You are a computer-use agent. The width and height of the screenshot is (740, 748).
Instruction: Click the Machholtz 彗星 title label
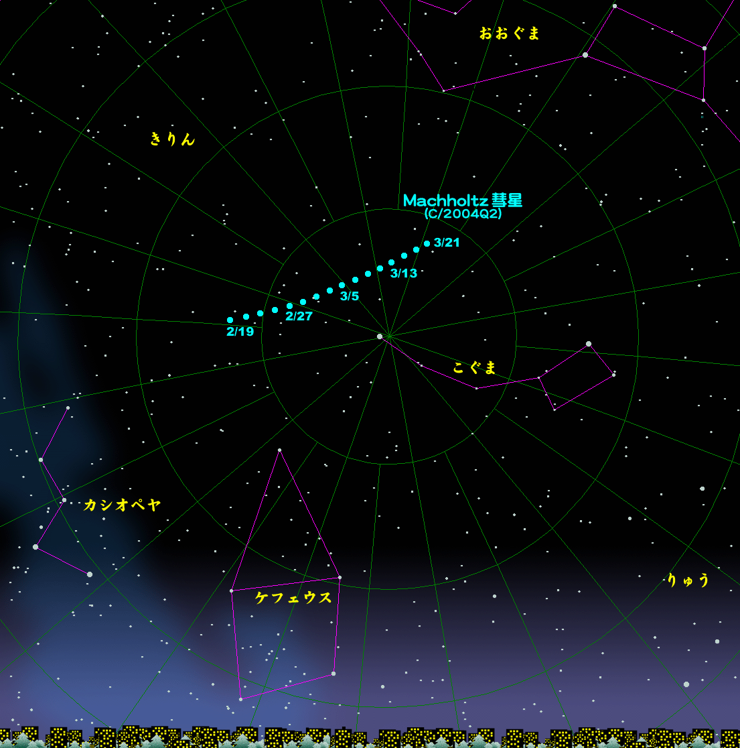pos(463,200)
